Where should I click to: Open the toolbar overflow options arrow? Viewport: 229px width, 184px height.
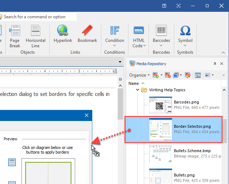pos(223,76)
